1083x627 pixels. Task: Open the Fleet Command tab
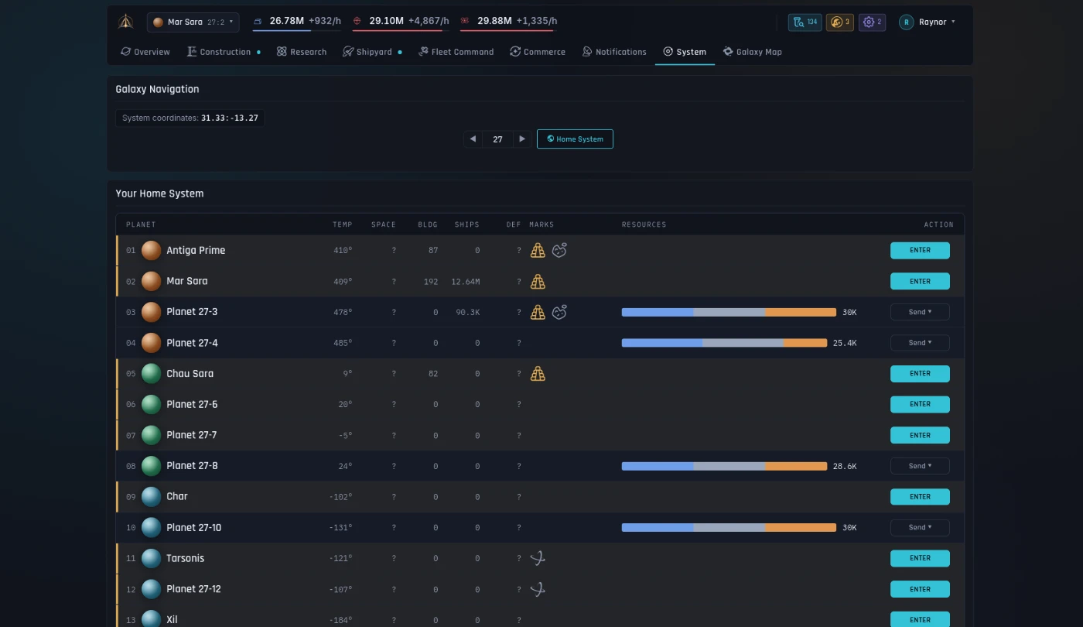pos(456,52)
